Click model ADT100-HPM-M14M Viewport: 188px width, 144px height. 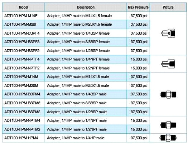point(21,77)
